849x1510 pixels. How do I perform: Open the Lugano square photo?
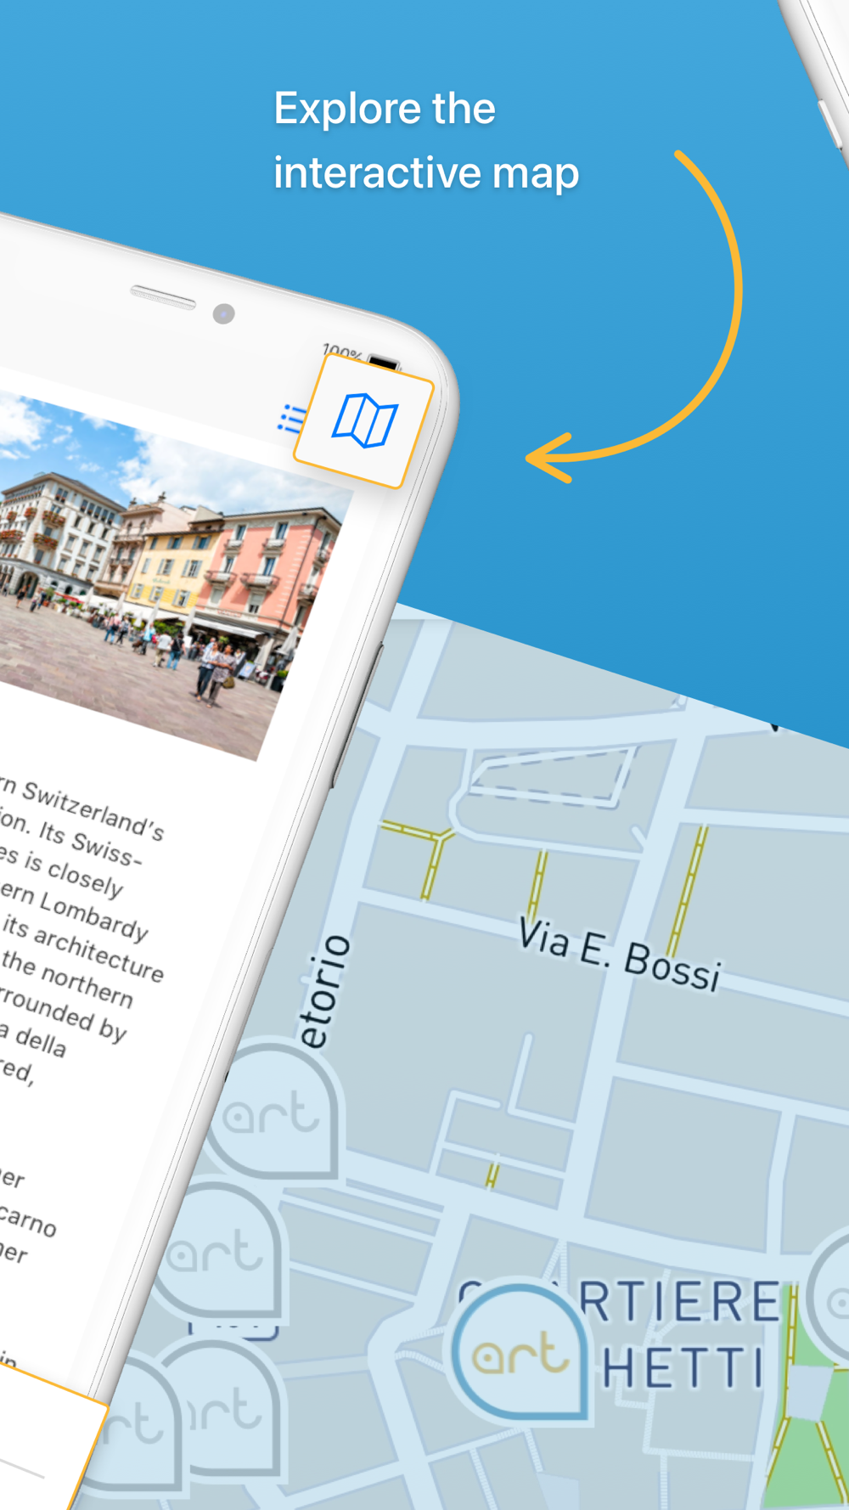click(170, 578)
